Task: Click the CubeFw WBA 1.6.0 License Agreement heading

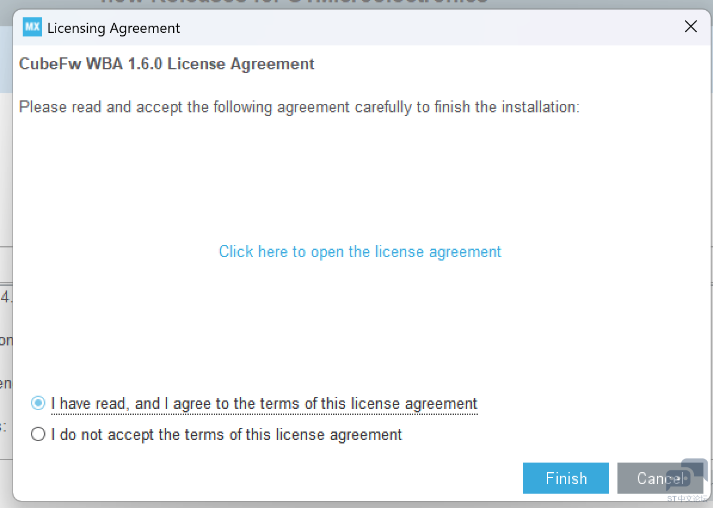Action: click(x=167, y=64)
